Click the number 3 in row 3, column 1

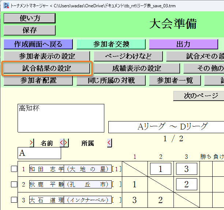134,200
